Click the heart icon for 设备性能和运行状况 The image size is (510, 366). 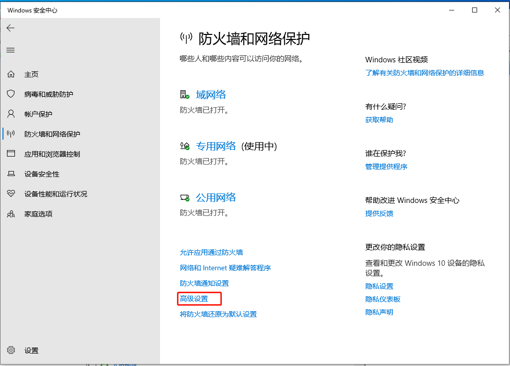tap(11, 193)
